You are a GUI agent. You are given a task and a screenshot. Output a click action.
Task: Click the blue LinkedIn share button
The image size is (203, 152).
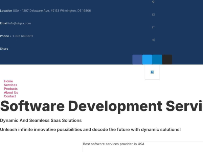coord(157,59)
